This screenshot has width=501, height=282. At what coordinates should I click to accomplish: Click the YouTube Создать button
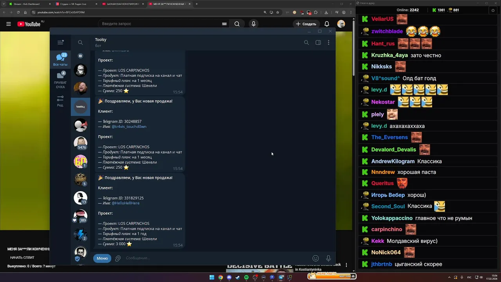pyautogui.click(x=306, y=24)
